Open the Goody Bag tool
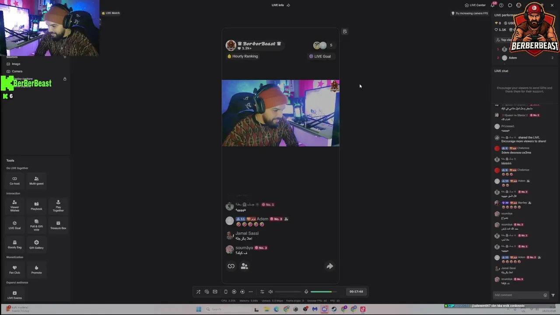This screenshot has height=315, width=560. click(14, 245)
